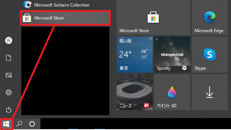Click the Windows Start button
The width and height of the screenshot is (231, 130).
tap(6, 124)
